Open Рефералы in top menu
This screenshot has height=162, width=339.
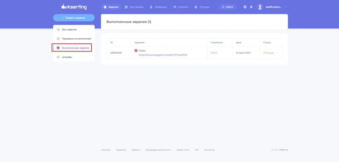pos(159,7)
